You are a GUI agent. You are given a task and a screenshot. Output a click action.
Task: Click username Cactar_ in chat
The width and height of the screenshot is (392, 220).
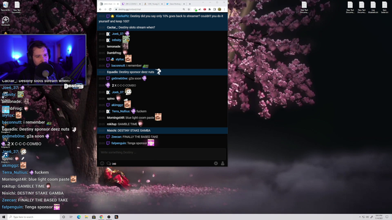112,28
